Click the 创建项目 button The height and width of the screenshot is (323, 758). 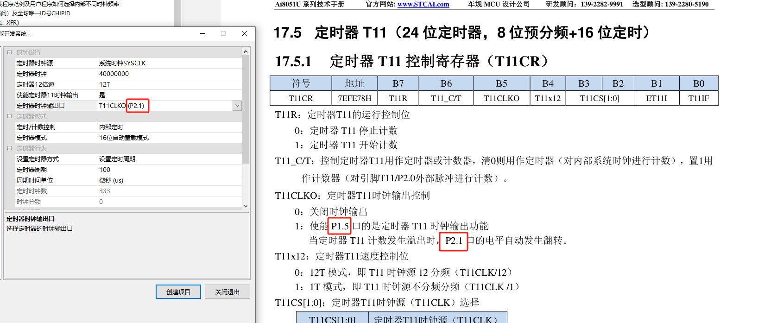178,291
